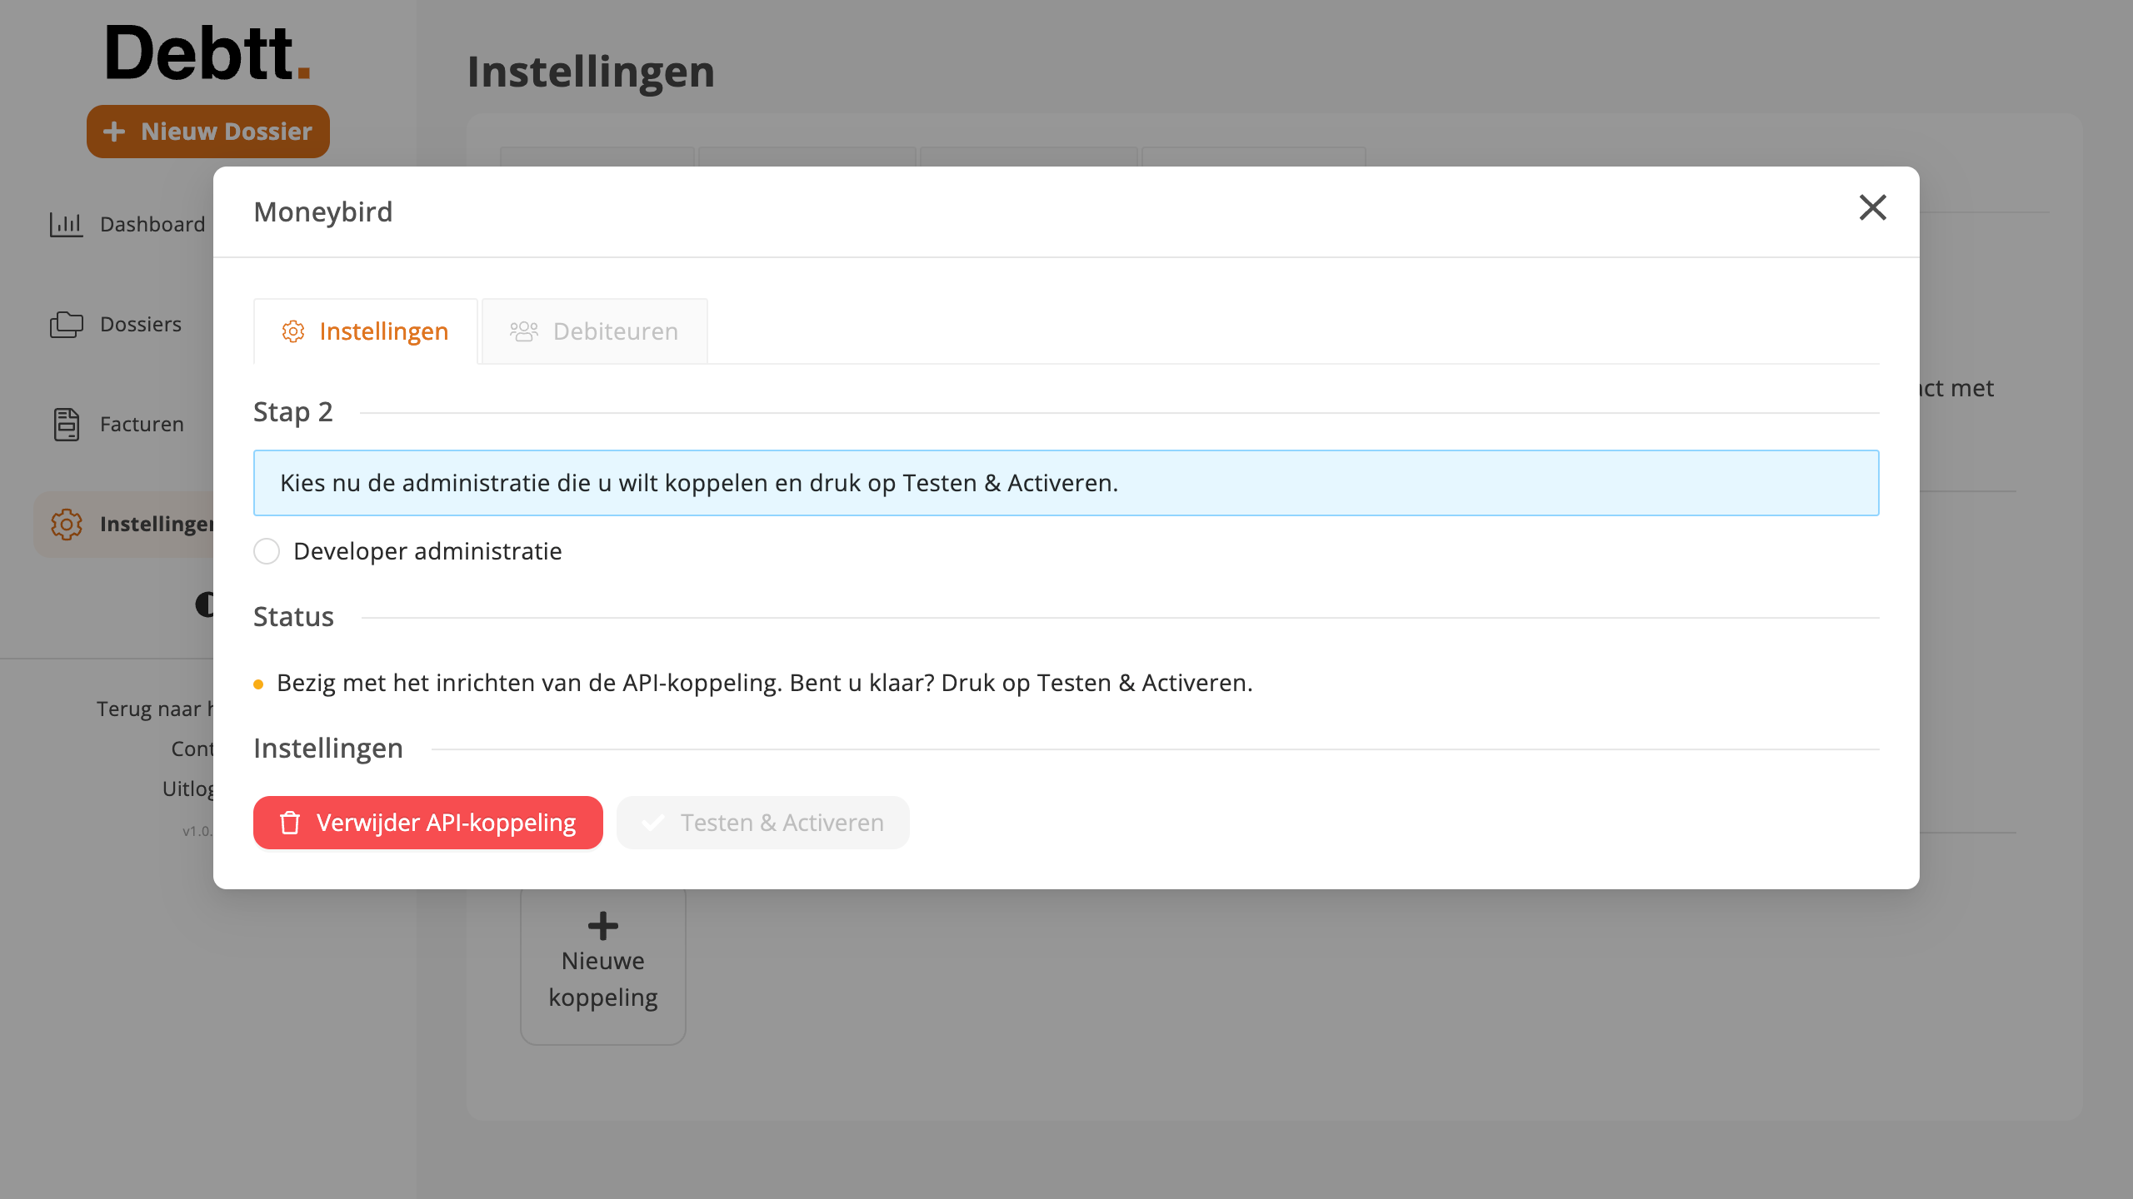
Task: Open Dossiers in the sidebar menu
Action: [x=141, y=324]
